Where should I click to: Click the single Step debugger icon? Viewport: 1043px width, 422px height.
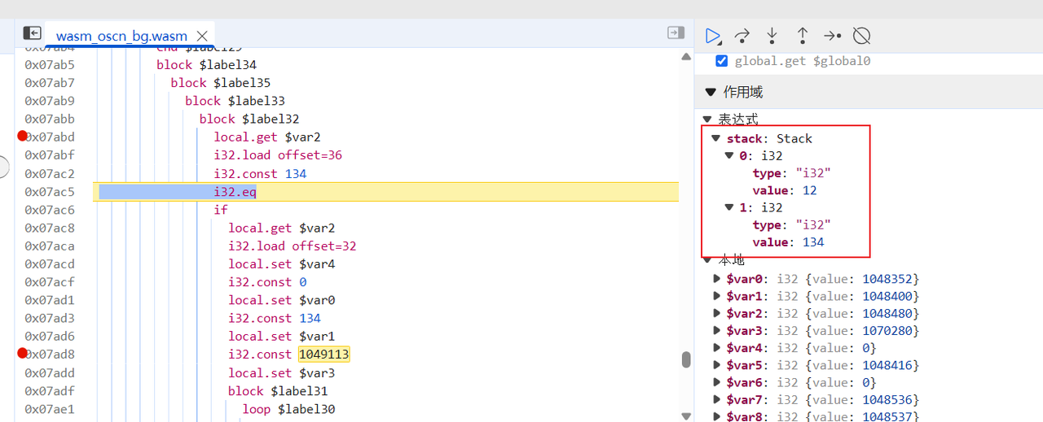832,36
